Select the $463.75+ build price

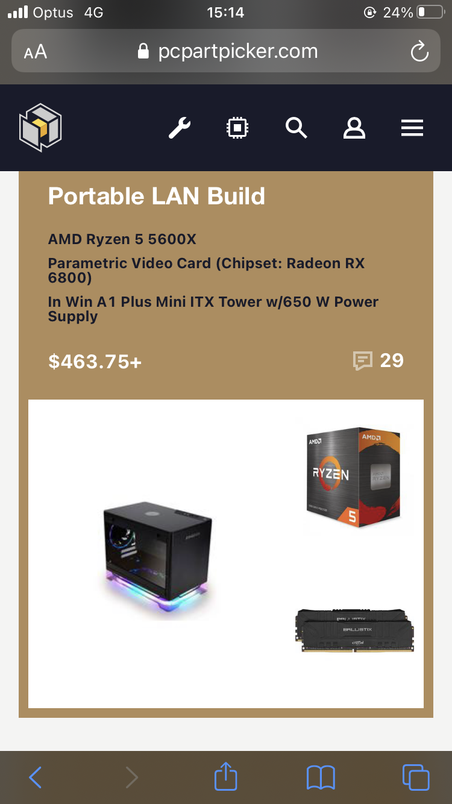[95, 362]
